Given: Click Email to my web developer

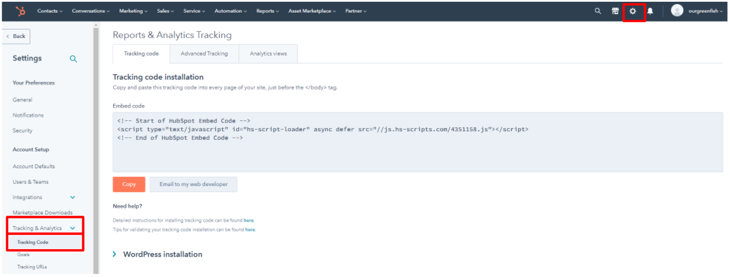Looking at the screenshot, I should (x=194, y=184).
